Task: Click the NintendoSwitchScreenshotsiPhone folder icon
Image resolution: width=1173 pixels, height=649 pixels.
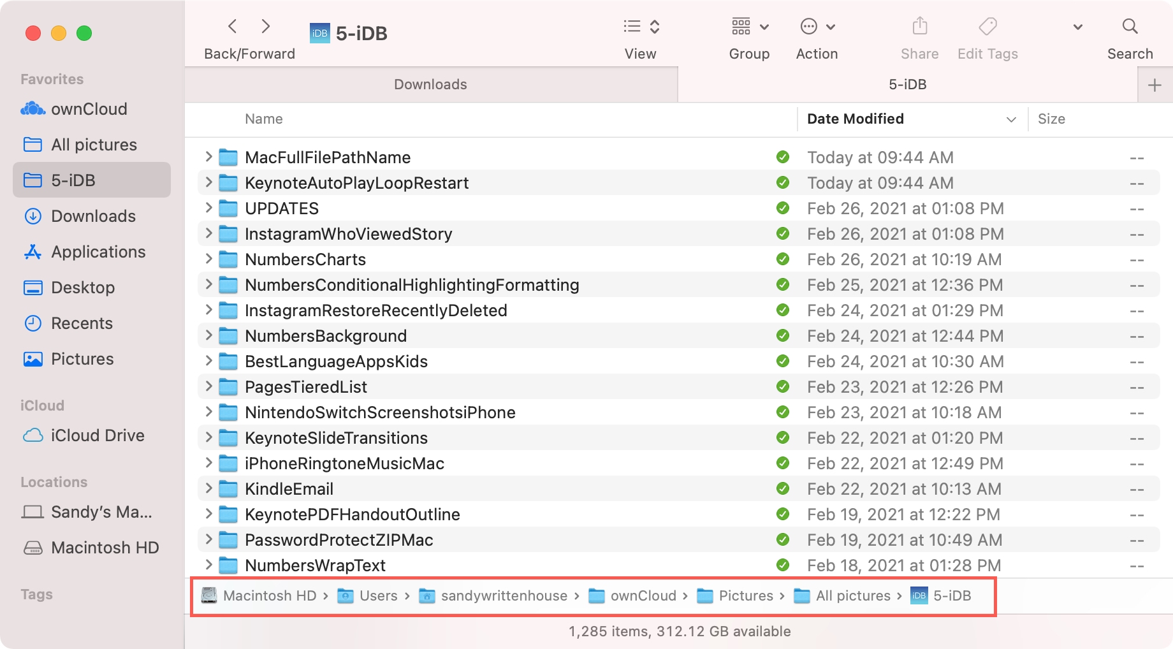Action: [228, 412]
